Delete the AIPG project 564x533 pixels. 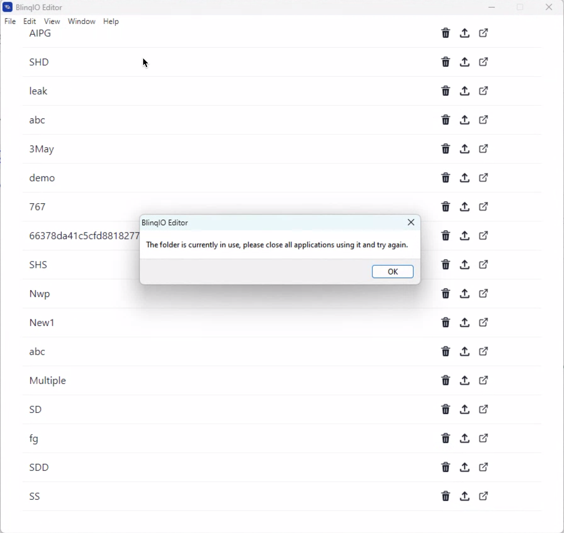click(x=446, y=33)
